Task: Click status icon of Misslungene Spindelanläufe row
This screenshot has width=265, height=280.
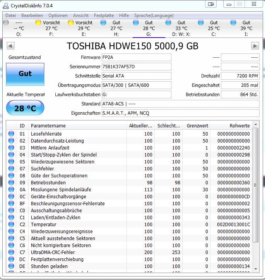Action: [x=11, y=189]
